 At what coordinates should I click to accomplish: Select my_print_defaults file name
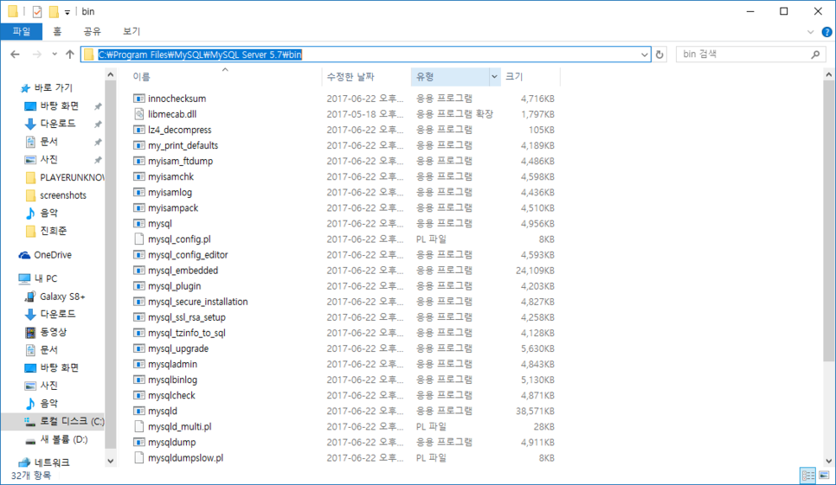pos(183,145)
